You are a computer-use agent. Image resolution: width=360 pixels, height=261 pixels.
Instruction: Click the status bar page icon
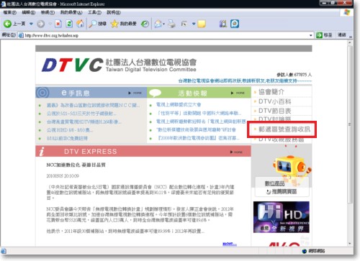click(4, 251)
